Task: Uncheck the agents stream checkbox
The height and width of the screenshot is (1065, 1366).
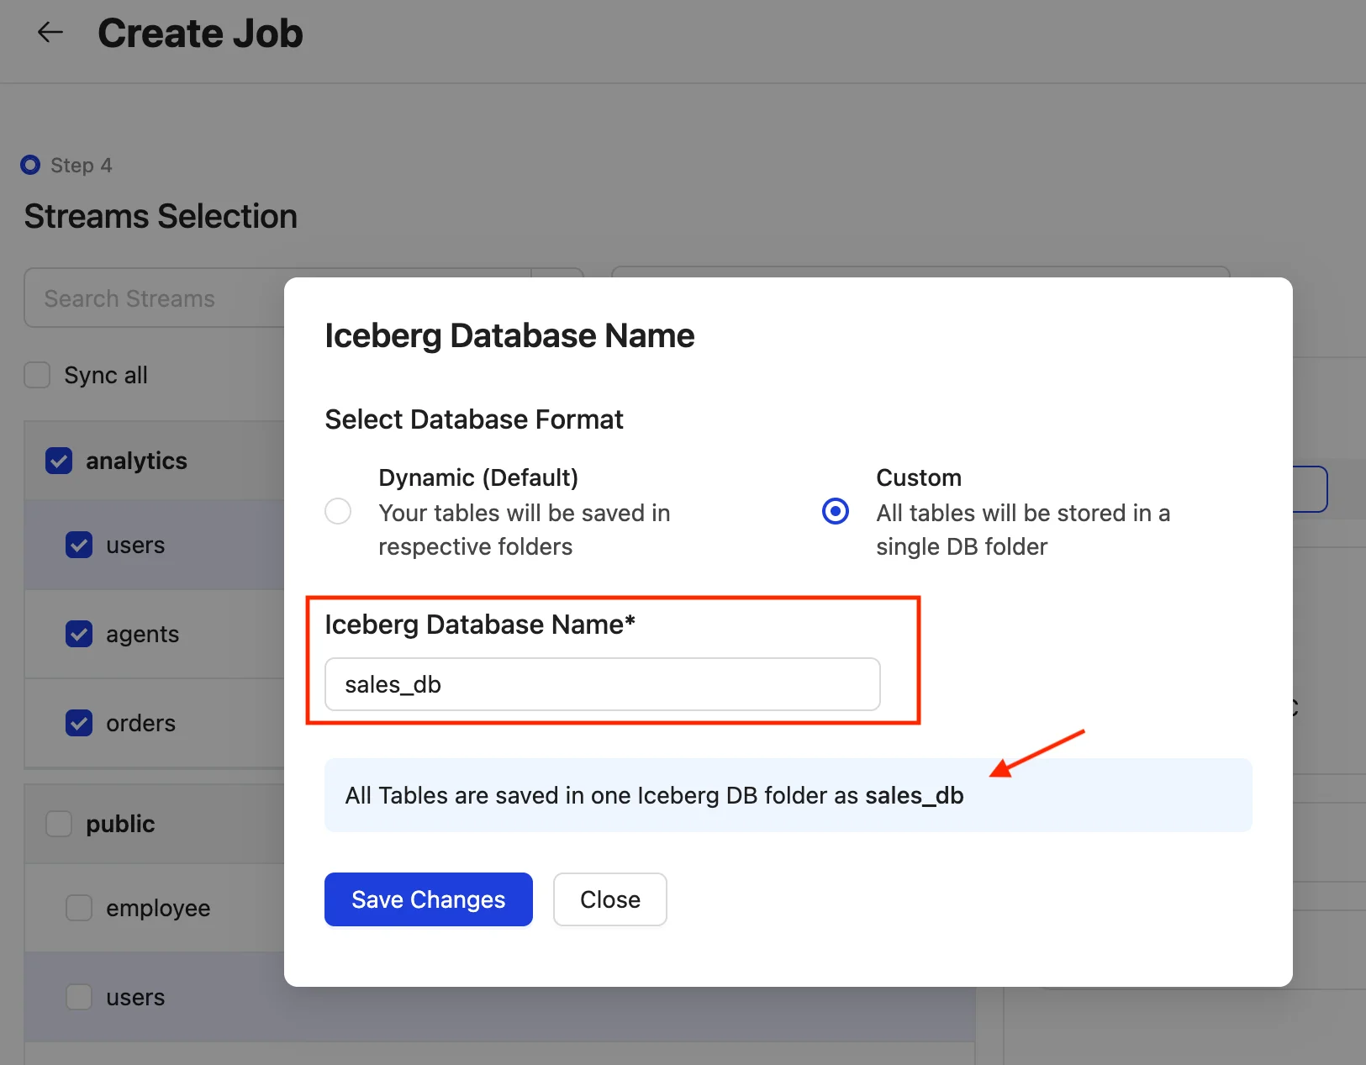Action: point(79,634)
